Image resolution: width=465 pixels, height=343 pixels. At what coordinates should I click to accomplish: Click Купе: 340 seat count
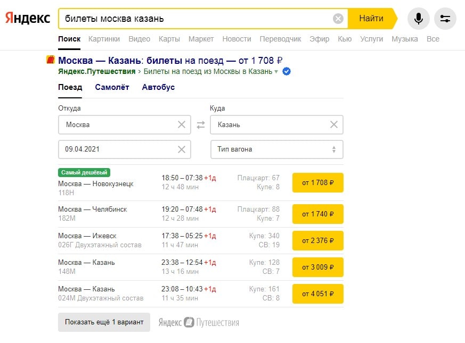(264, 236)
